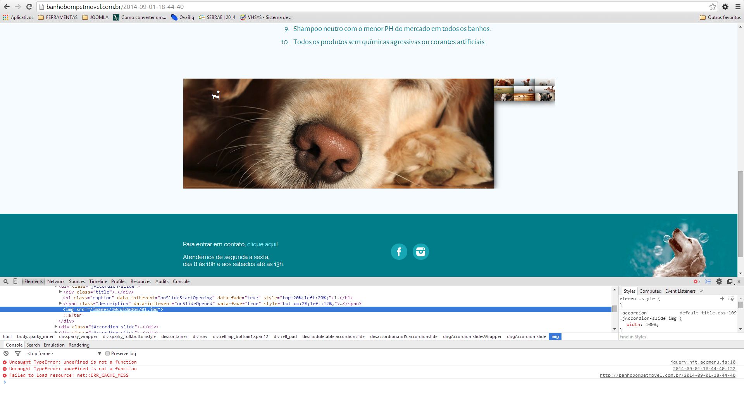Viewport: 744px width, 393px height.
Task: Expand the div class="title" node
Action: 60,292
